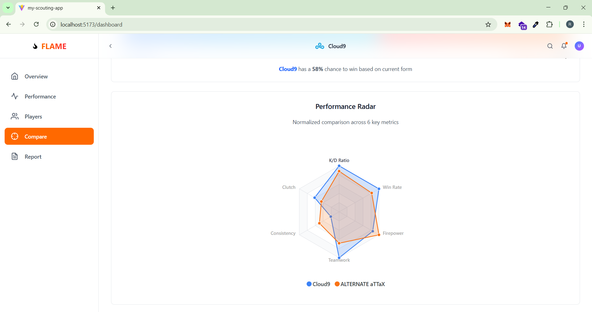This screenshot has height=312, width=592.
Task: Toggle ALTERNATE aTTaX series in legend
Action: point(360,284)
